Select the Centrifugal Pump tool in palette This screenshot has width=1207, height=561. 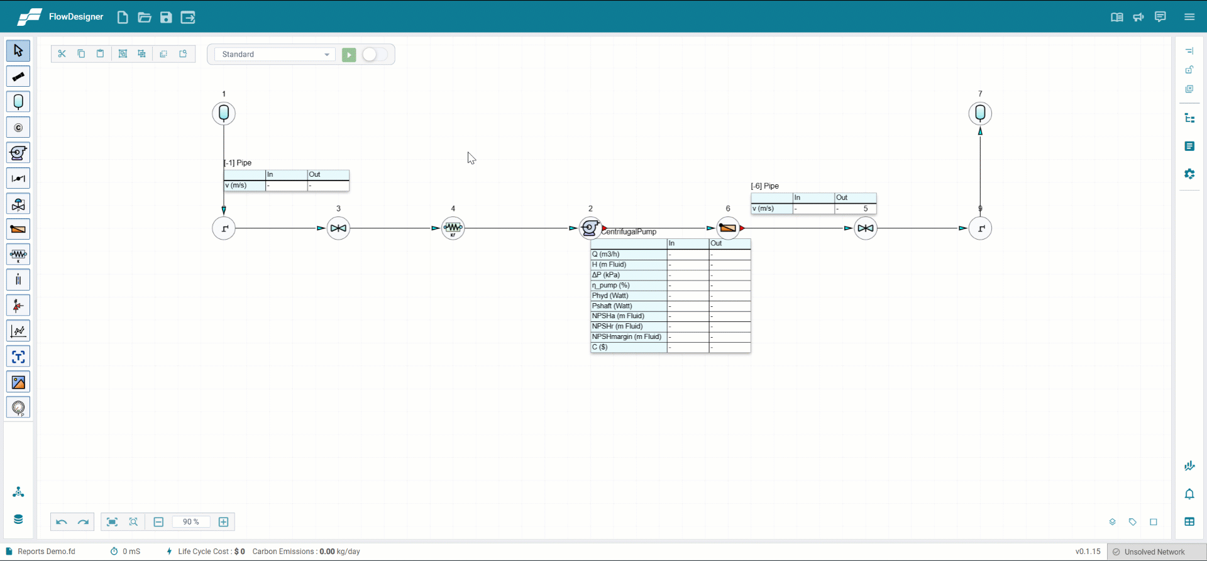coord(18,153)
